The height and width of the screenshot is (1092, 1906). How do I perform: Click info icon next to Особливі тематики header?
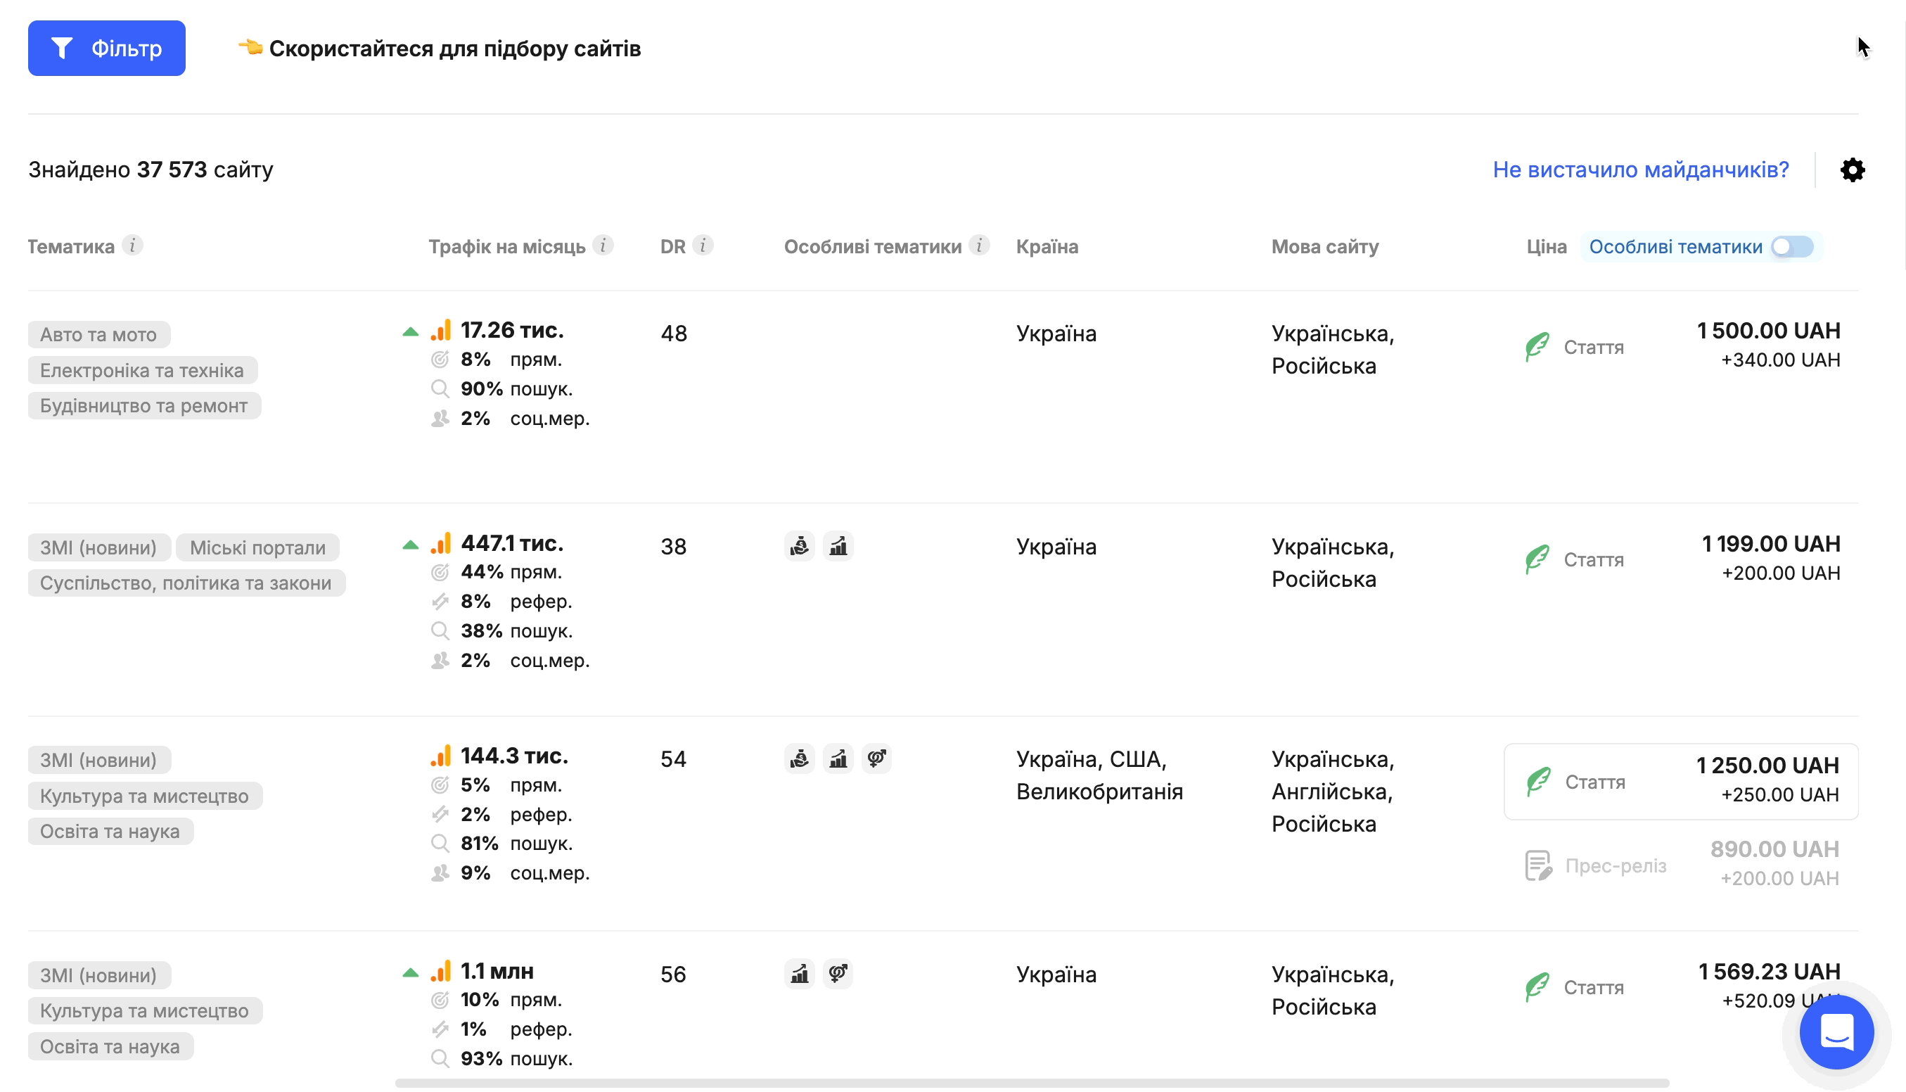(x=979, y=246)
